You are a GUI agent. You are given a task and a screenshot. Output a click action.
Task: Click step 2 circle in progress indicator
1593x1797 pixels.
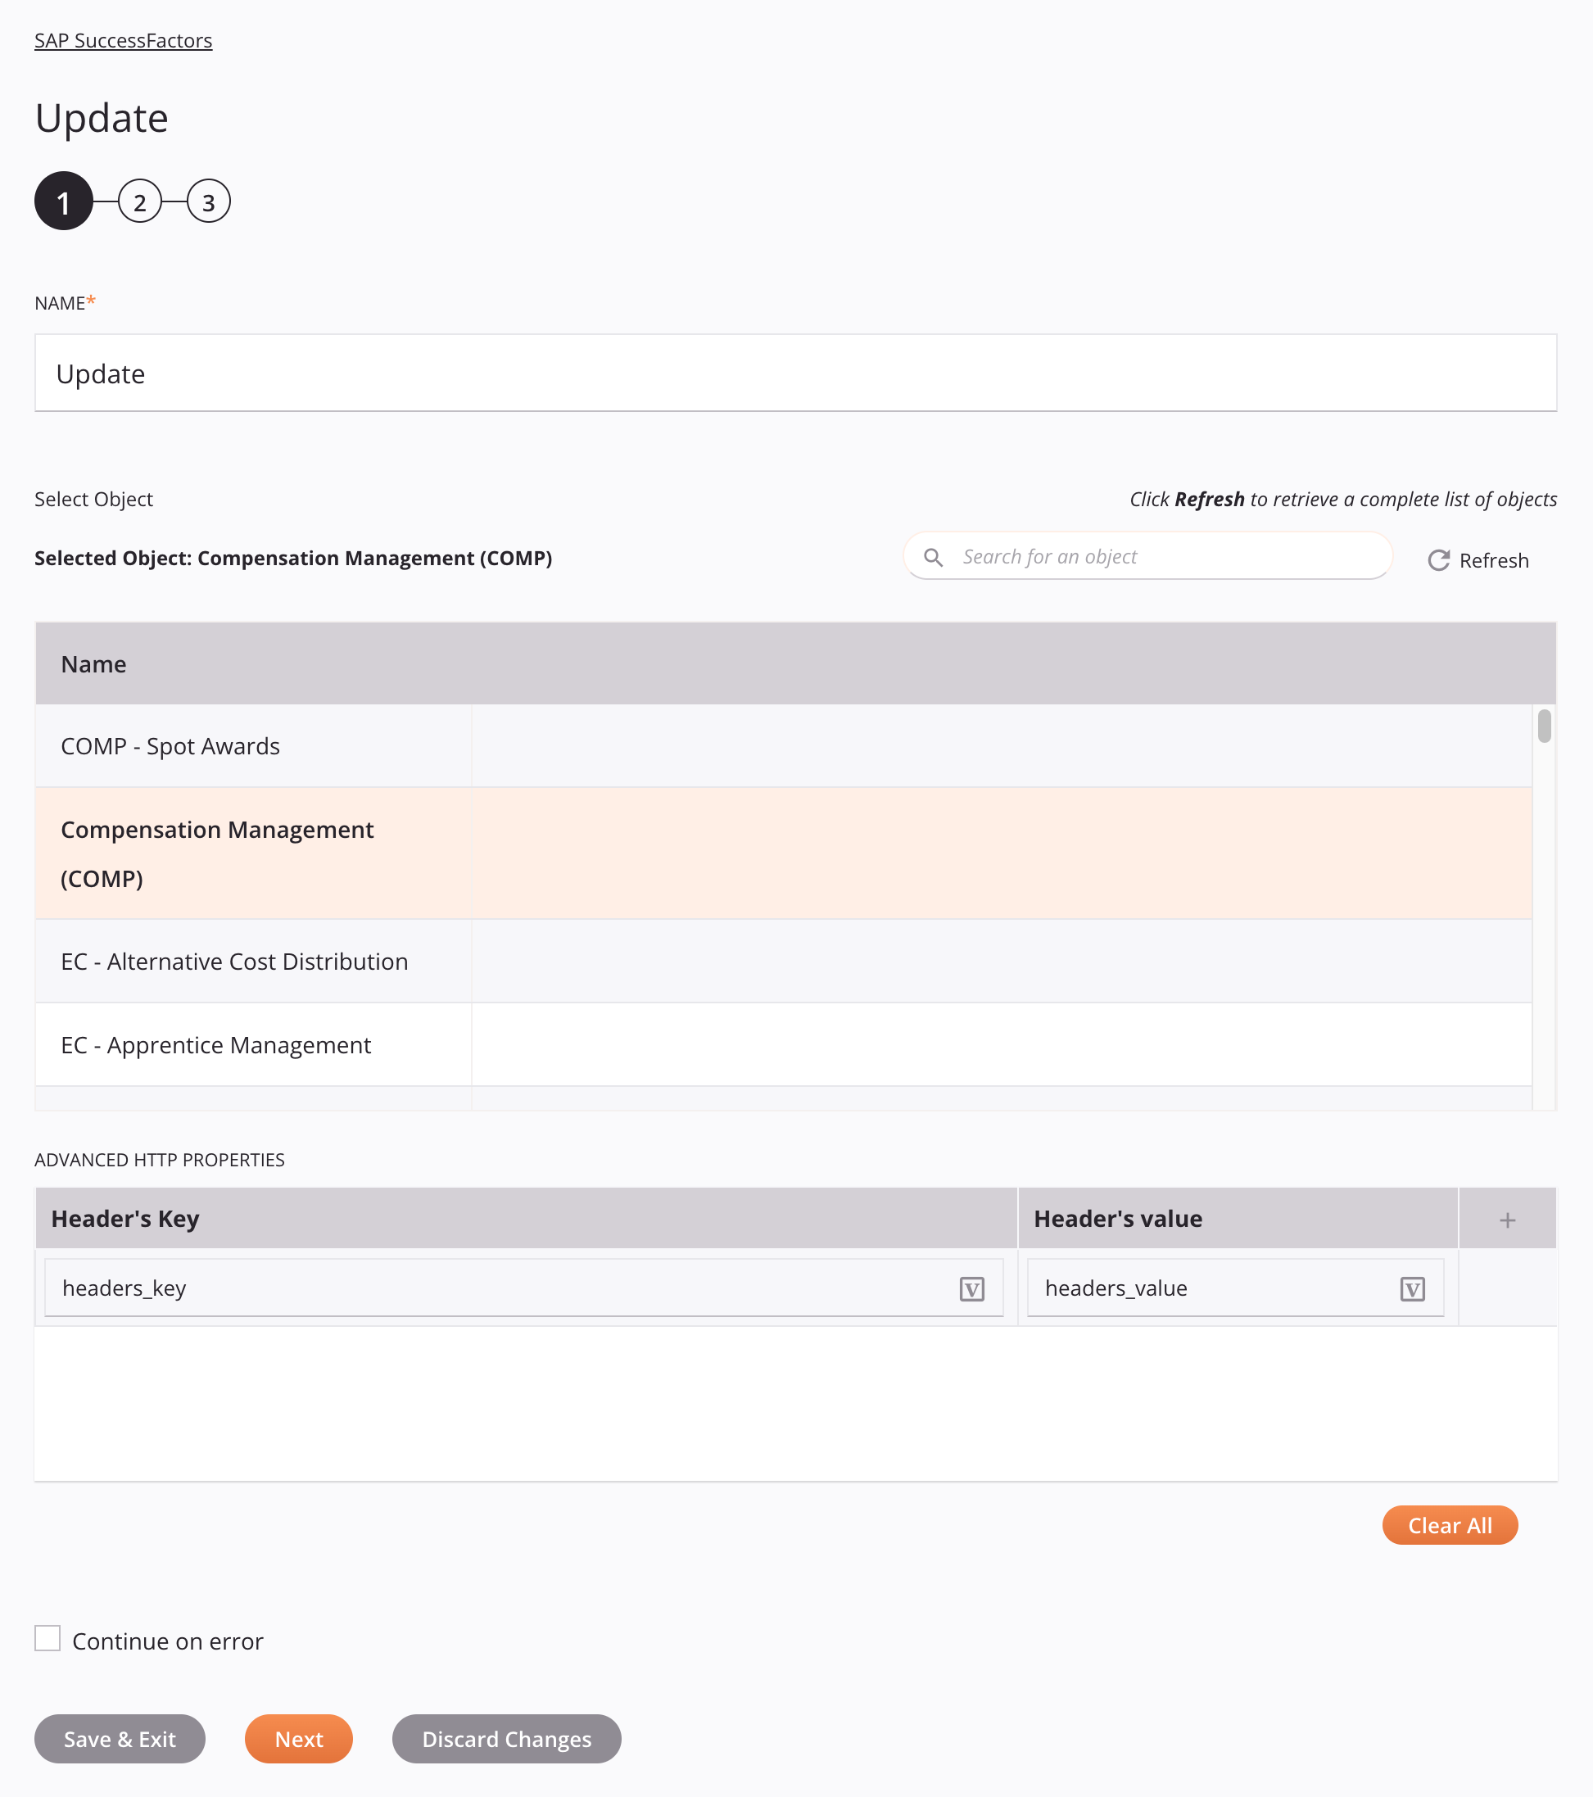[140, 201]
